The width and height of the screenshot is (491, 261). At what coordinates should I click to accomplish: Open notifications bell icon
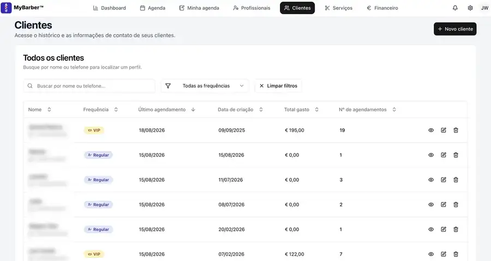click(x=455, y=8)
